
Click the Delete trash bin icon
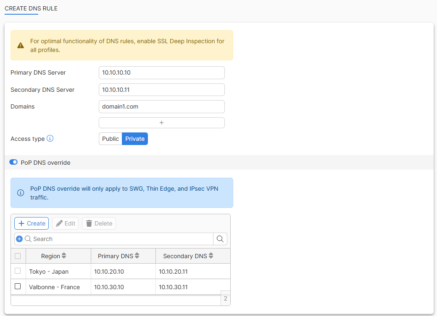coord(90,223)
